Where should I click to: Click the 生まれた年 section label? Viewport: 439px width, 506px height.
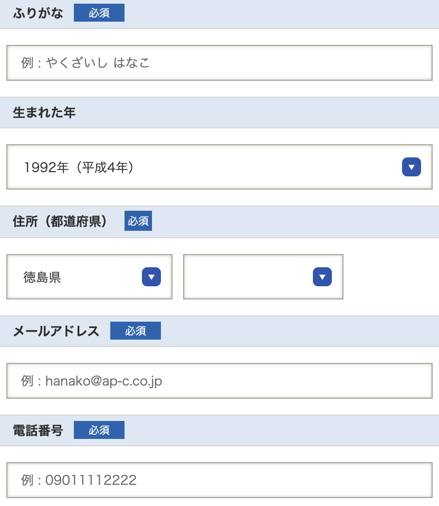point(44,113)
